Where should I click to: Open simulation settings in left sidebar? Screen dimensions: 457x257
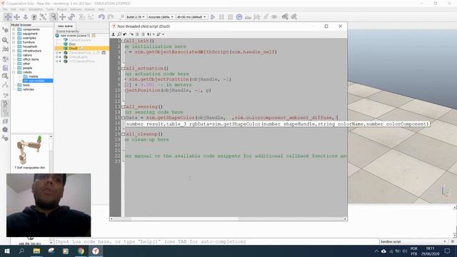pos(5,30)
